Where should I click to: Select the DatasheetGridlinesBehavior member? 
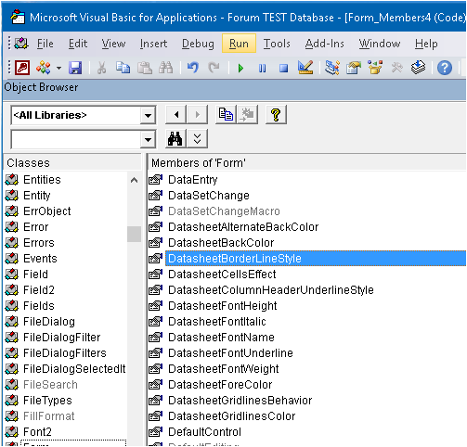(x=240, y=401)
